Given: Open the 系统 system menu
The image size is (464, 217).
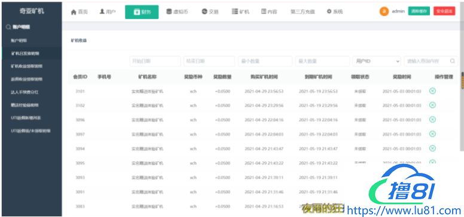Looking at the screenshot, I should click(335, 12).
